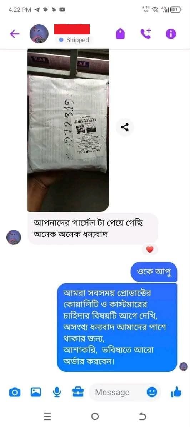This screenshot has width=190, height=427.
Task: Open the camera icon in composer
Action: click(x=15, y=393)
